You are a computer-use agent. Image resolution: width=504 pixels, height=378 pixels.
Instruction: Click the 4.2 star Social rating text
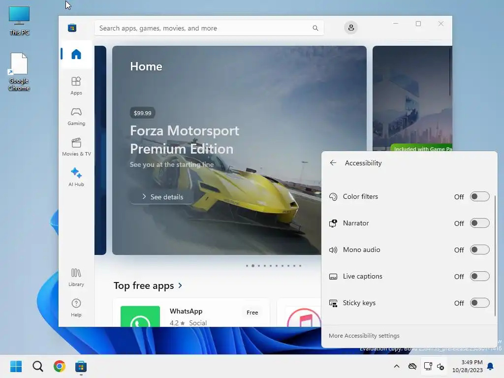[188, 323]
